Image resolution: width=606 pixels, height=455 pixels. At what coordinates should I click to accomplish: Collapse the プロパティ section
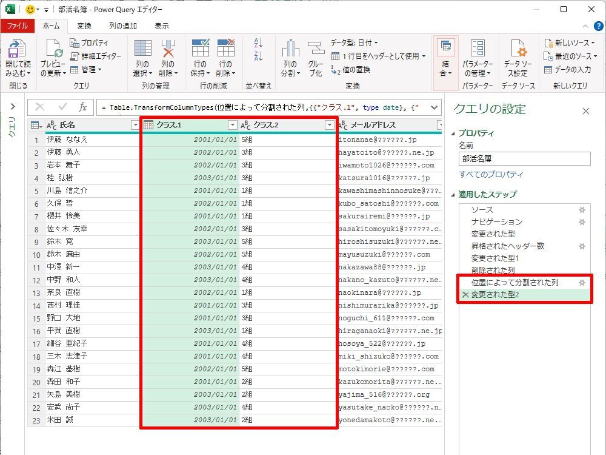tap(454, 133)
